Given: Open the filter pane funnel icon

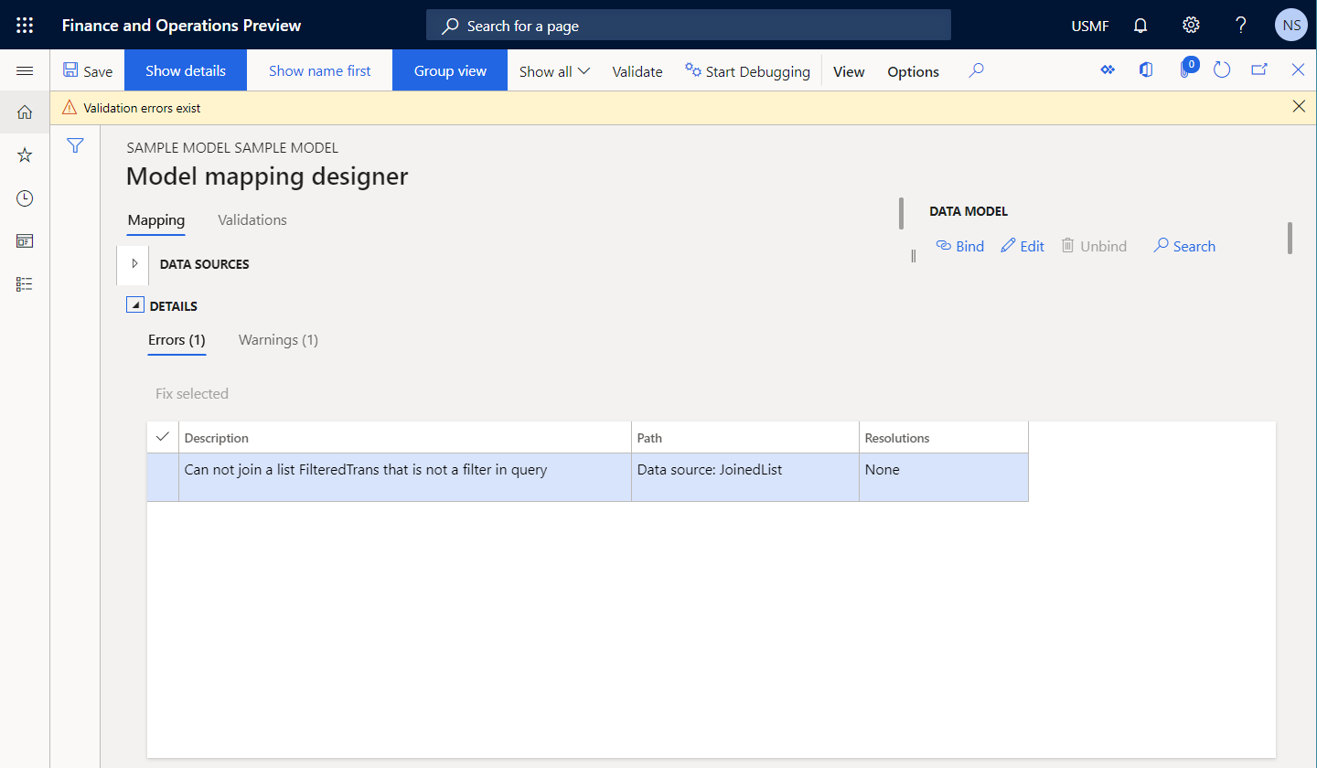Looking at the screenshot, I should pos(75,144).
